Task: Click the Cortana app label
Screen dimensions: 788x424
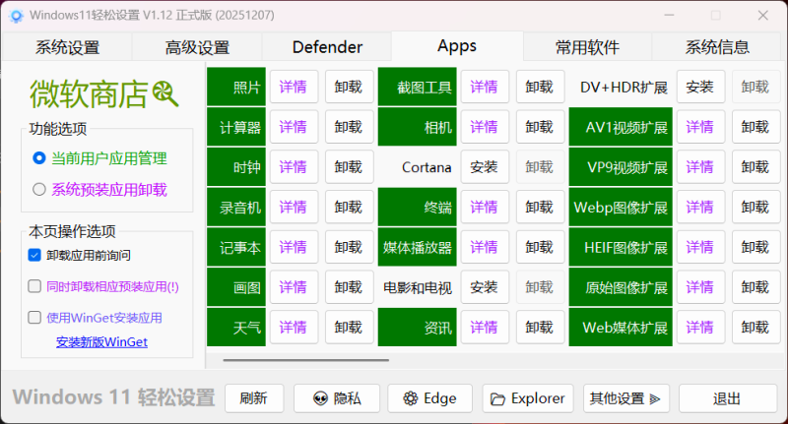Action: pos(427,167)
